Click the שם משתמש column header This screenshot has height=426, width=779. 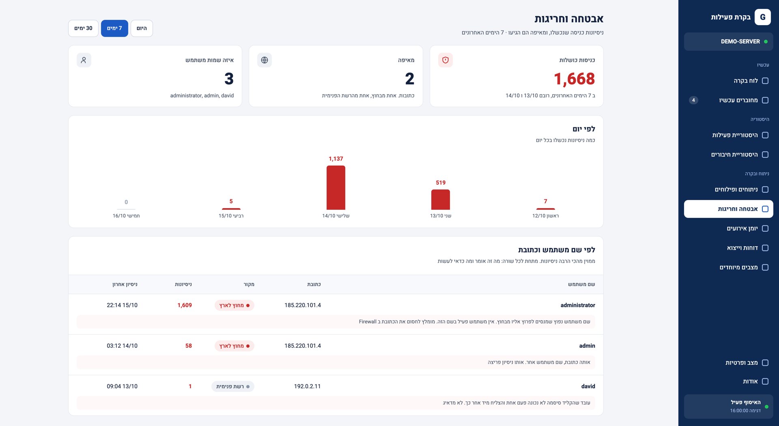click(x=581, y=284)
